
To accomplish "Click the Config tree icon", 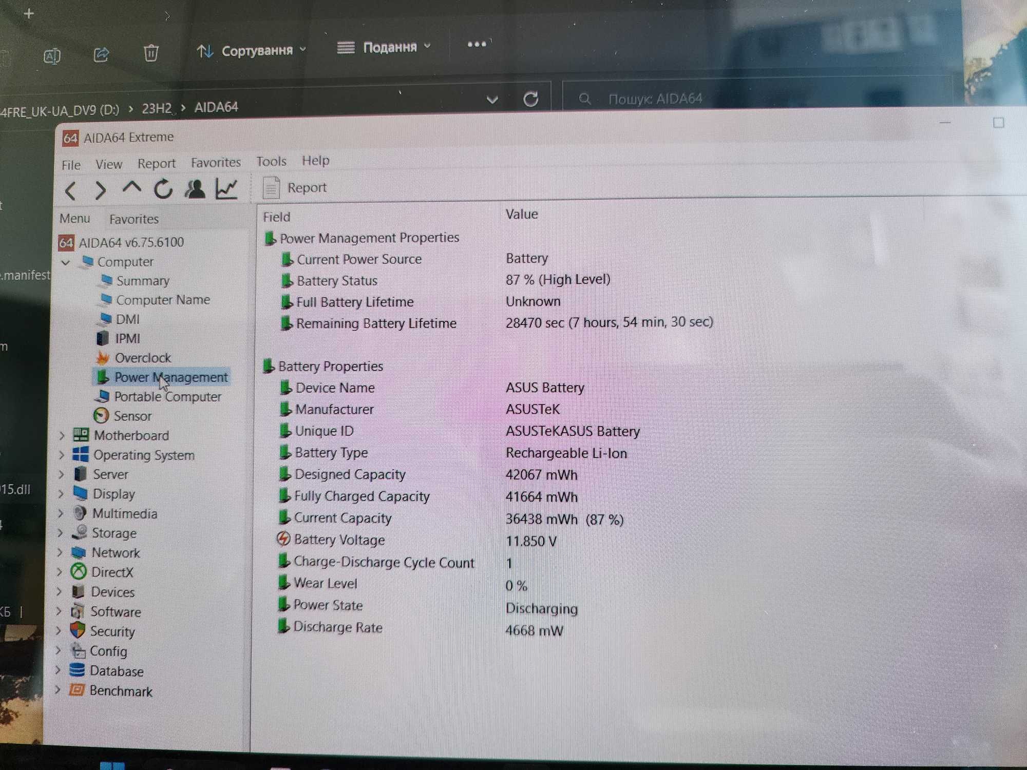I will coord(78,651).
